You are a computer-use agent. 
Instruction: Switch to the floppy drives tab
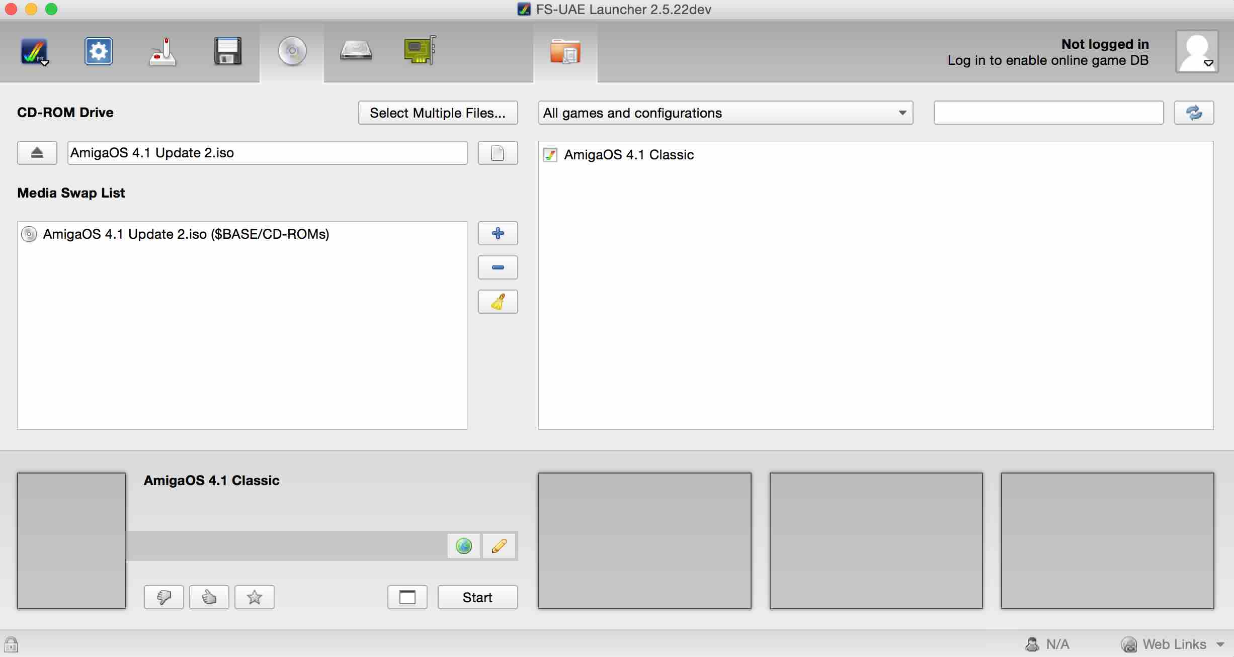[x=227, y=51]
